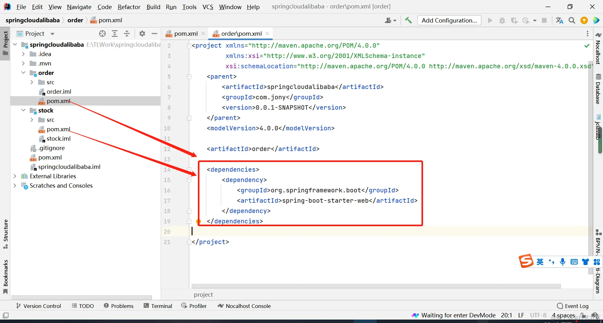Open the IME soft keyboard icon
Viewport: 603px width, 323px height.
pos(574,262)
